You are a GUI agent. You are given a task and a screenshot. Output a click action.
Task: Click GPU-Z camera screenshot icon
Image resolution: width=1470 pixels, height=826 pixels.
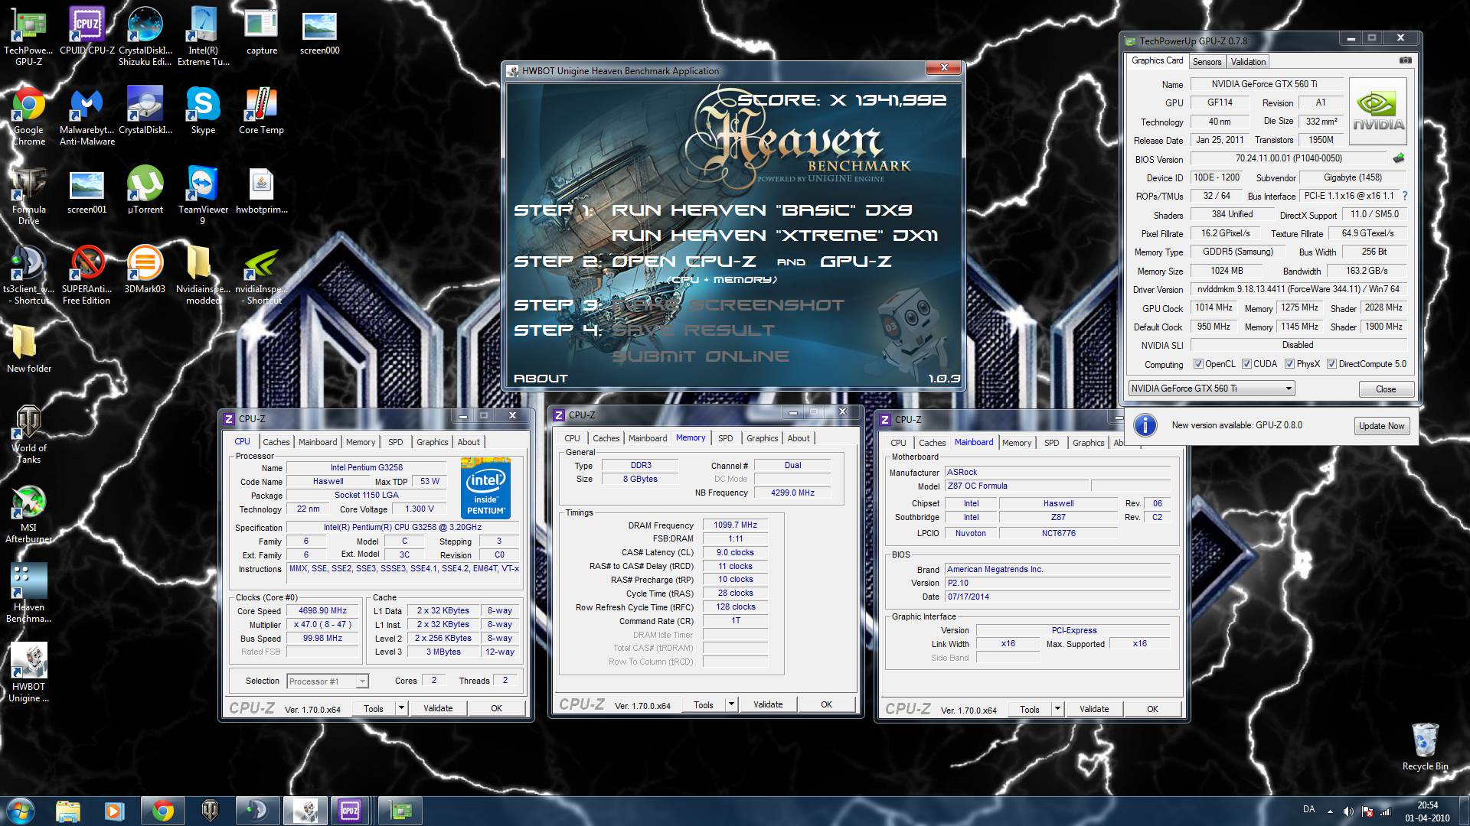[x=1405, y=60]
